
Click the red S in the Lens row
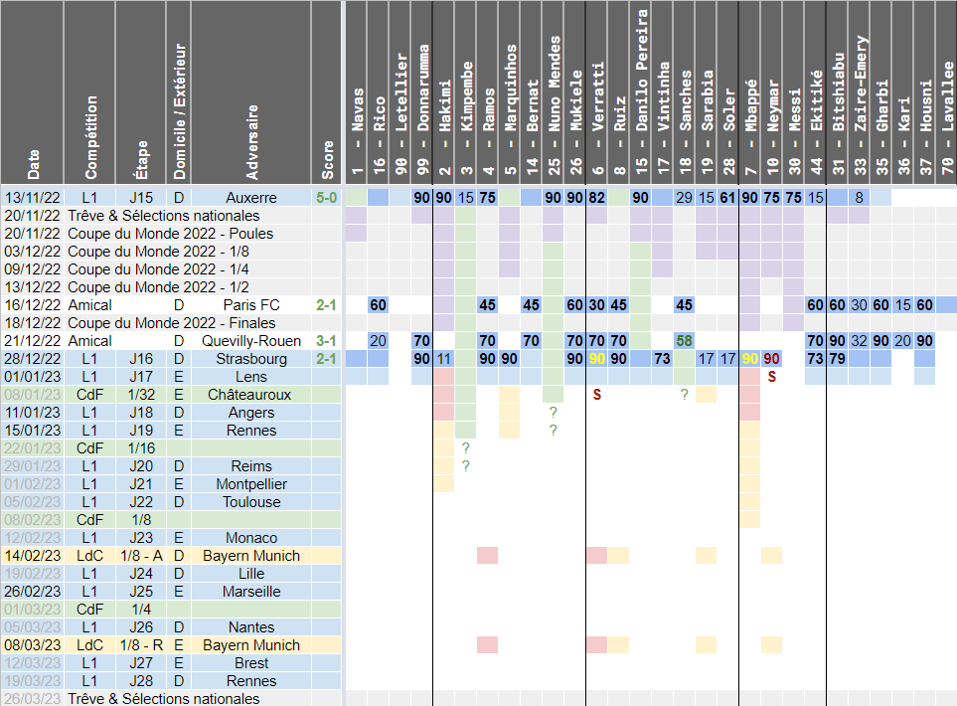pos(771,377)
